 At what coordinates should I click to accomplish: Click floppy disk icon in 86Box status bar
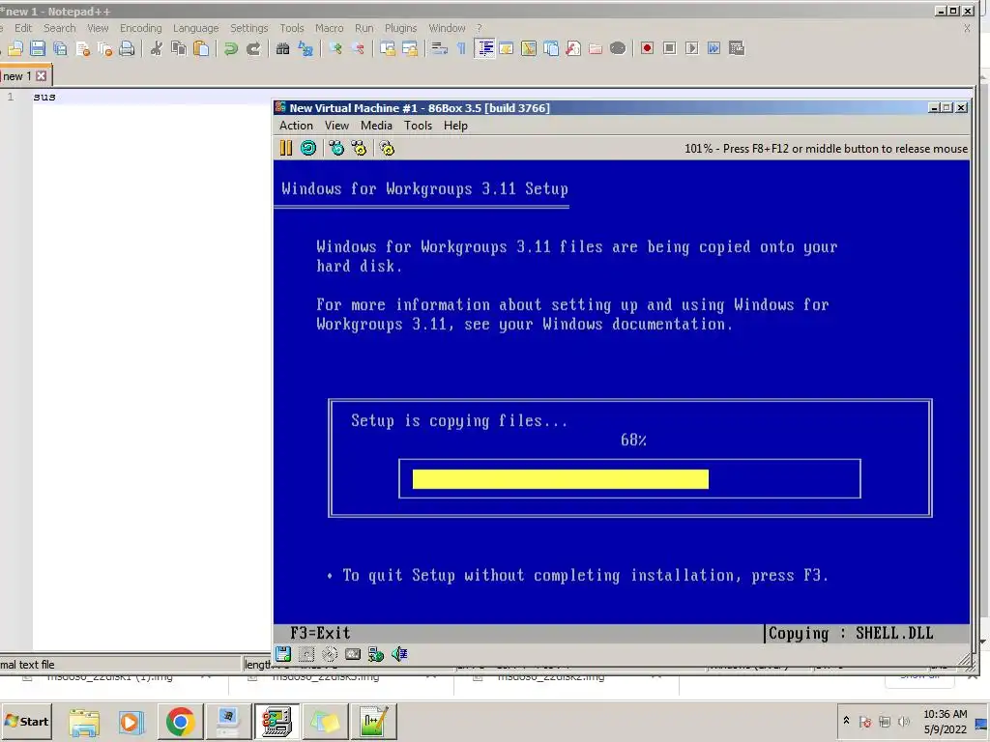[x=283, y=654]
